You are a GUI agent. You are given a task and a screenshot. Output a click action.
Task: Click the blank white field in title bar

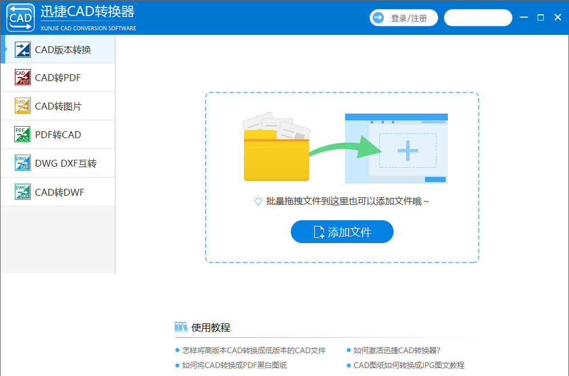coord(478,18)
